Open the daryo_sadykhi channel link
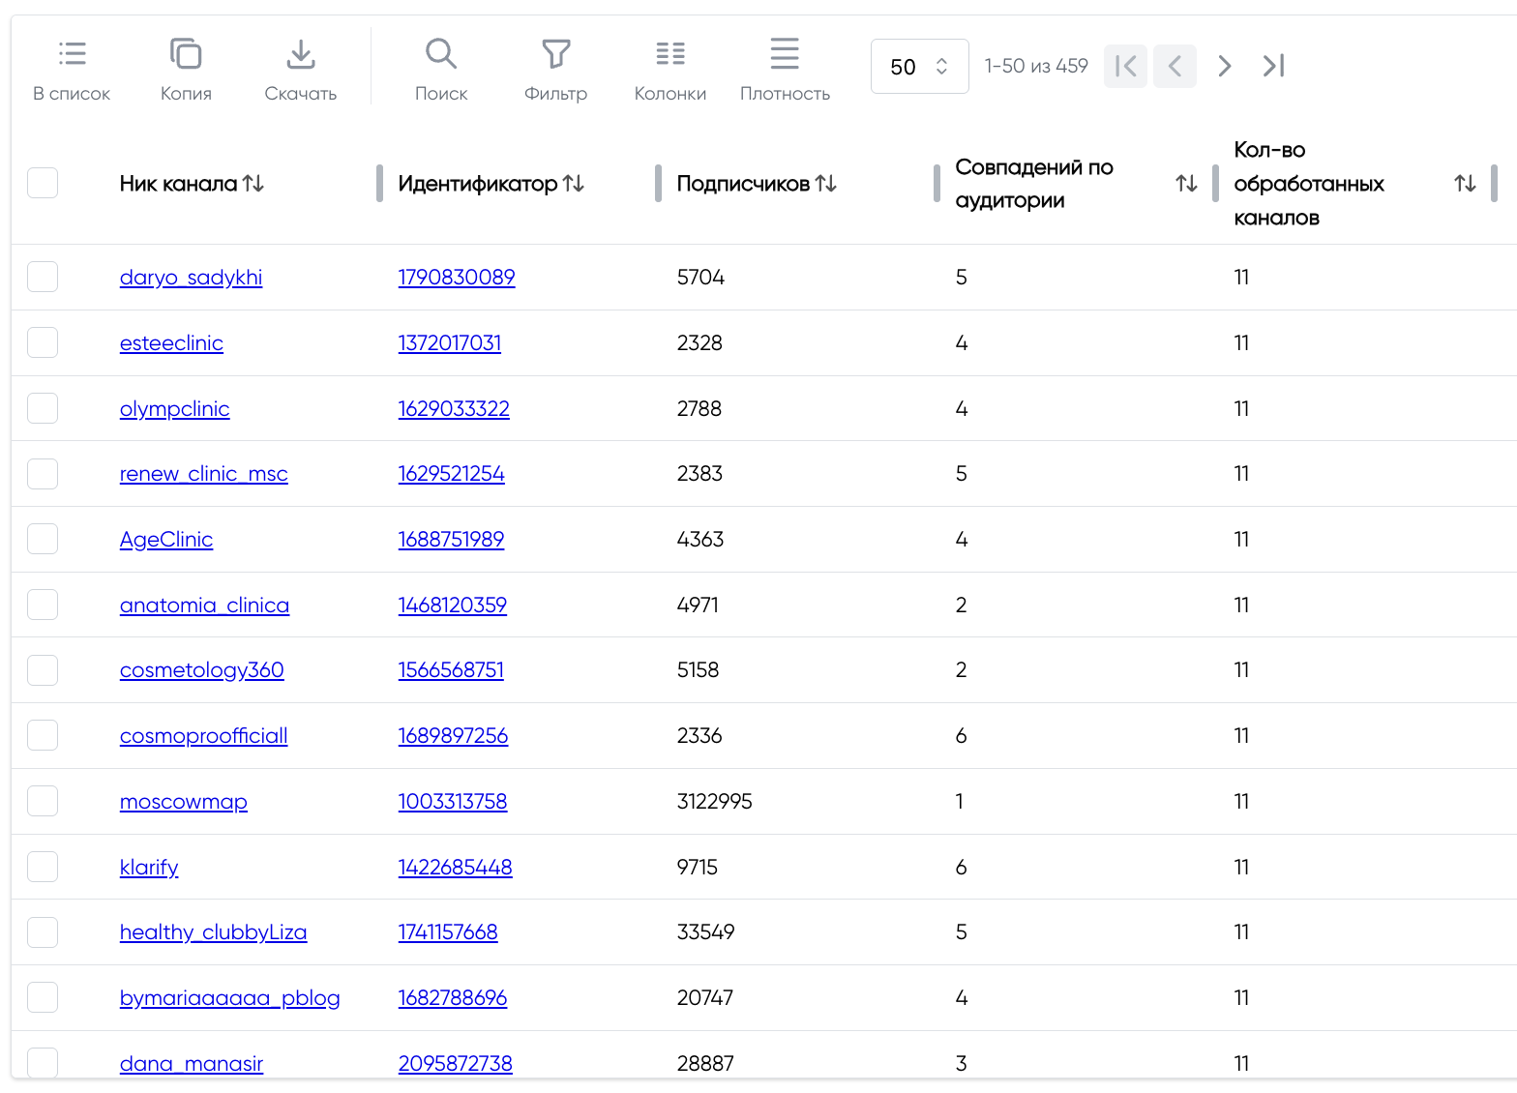The height and width of the screenshot is (1093, 1517). (191, 278)
